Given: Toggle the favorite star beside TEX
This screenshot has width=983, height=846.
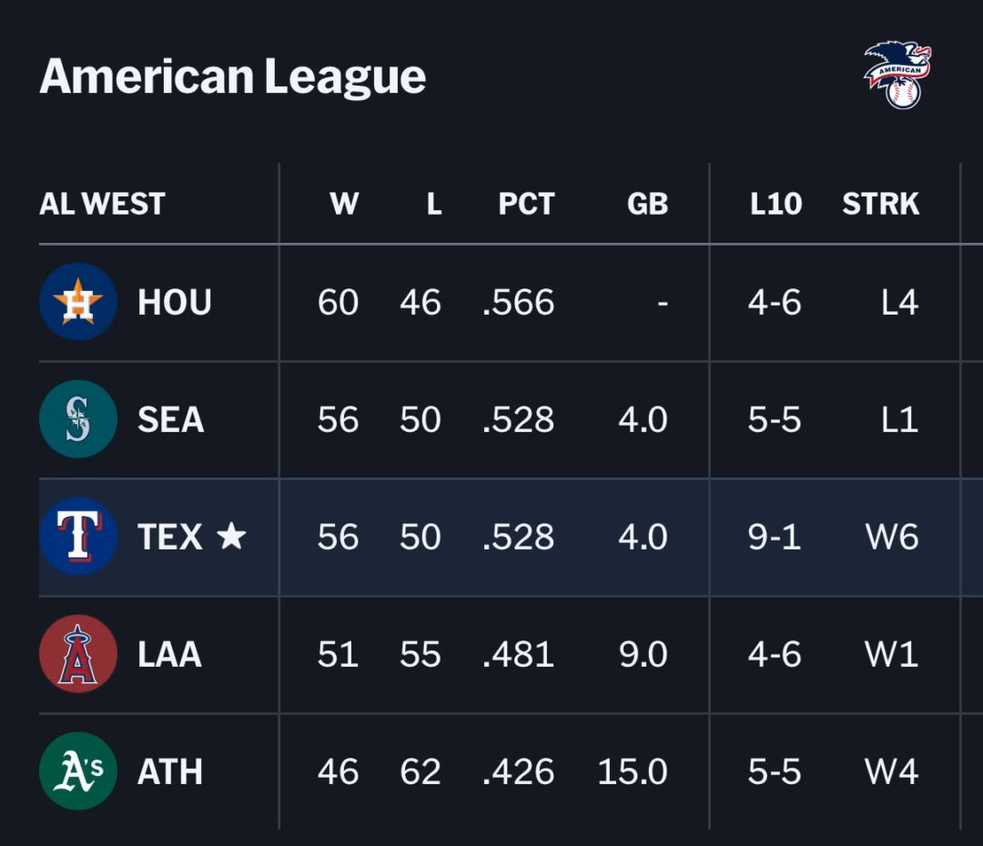Looking at the screenshot, I should click(231, 537).
